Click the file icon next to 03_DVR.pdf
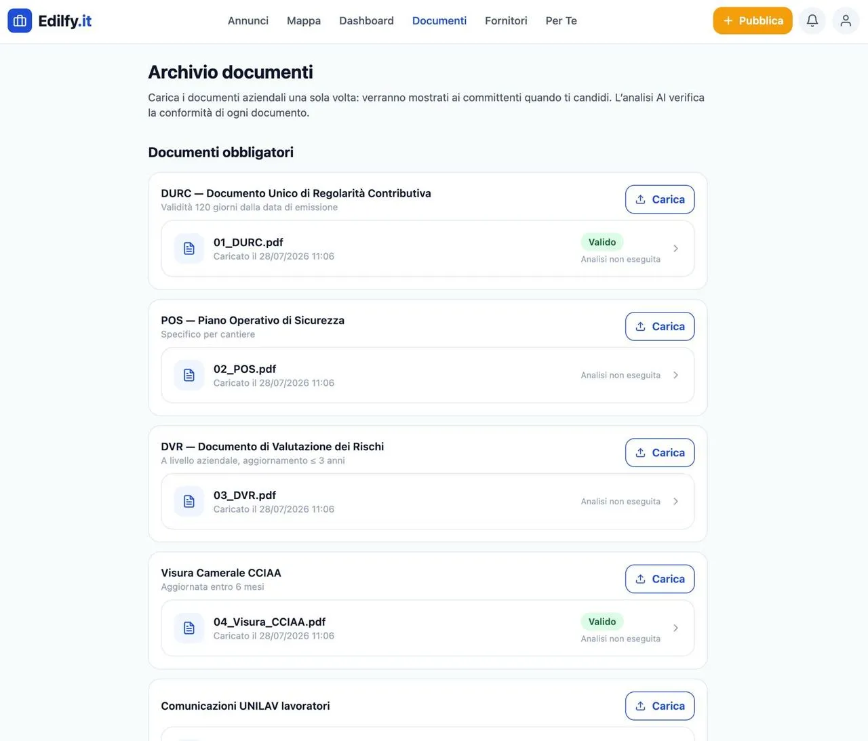868x741 pixels. (189, 501)
